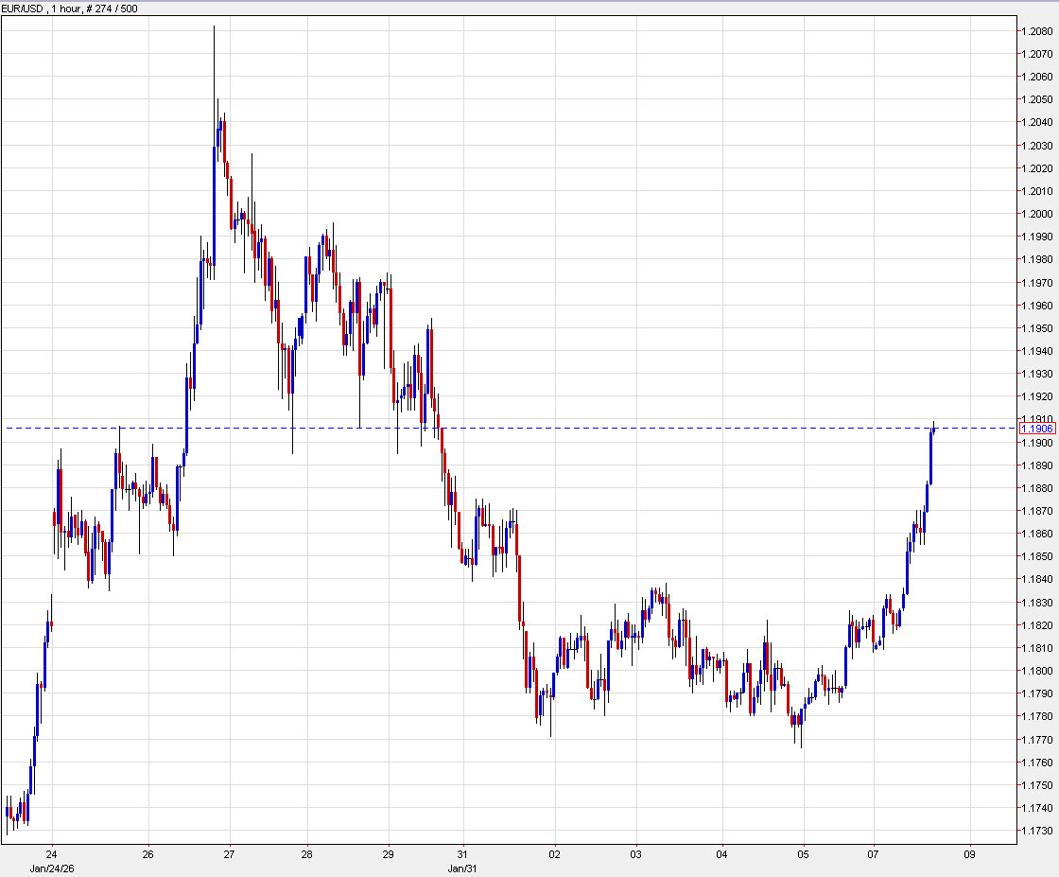Screen dimensions: 1059x877
Task: Click the "02" label on the time axis
Action: pyautogui.click(x=555, y=852)
